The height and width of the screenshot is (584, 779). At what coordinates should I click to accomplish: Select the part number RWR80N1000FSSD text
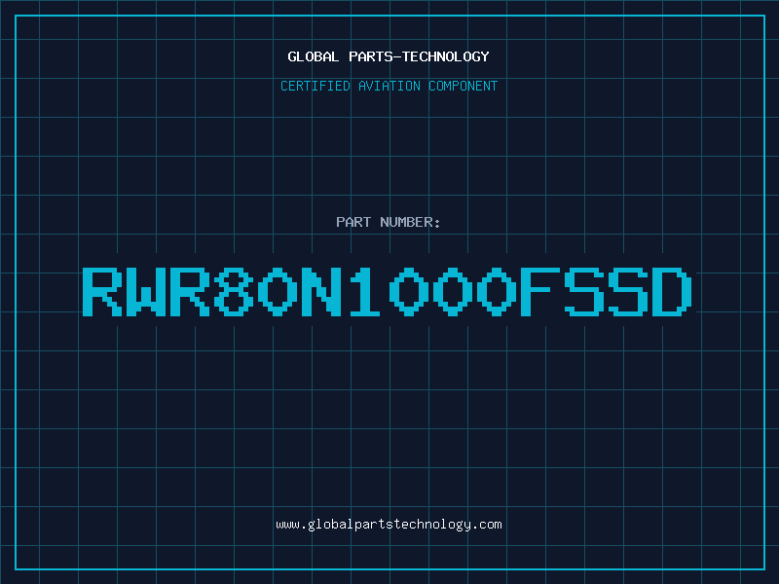[x=387, y=291]
